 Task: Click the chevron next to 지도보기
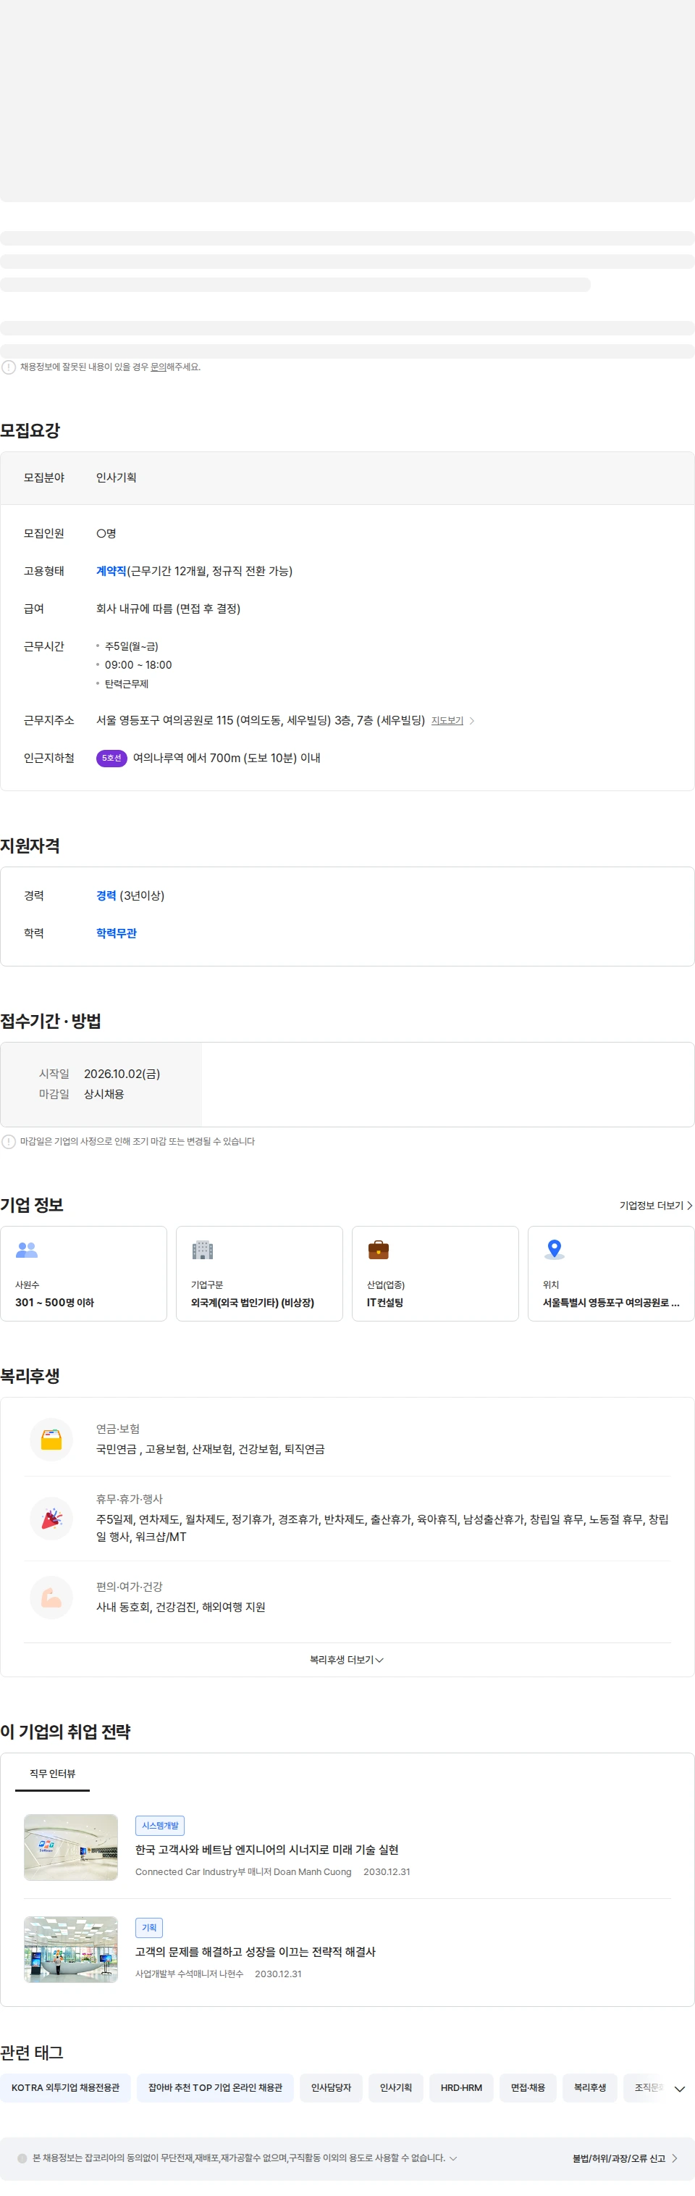tap(472, 720)
